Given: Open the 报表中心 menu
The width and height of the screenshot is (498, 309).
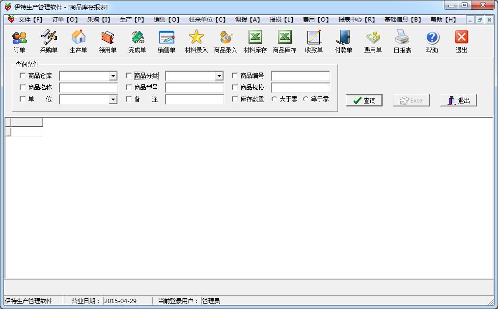Looking at the screenshot, I should (x=356, y=20).
